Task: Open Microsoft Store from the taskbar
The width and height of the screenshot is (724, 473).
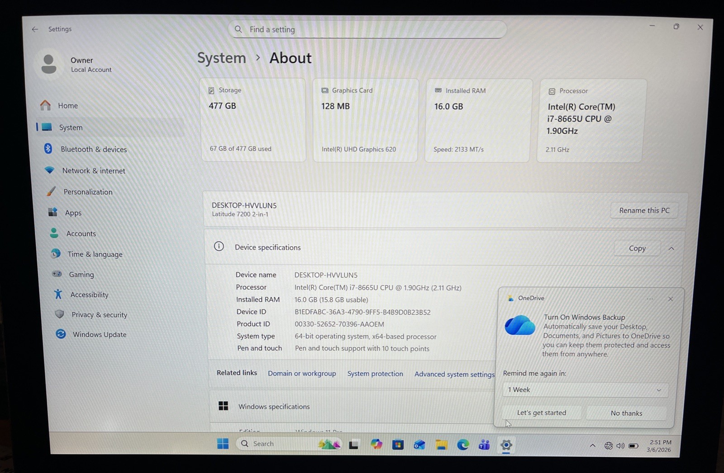Action: click(398, 445)
